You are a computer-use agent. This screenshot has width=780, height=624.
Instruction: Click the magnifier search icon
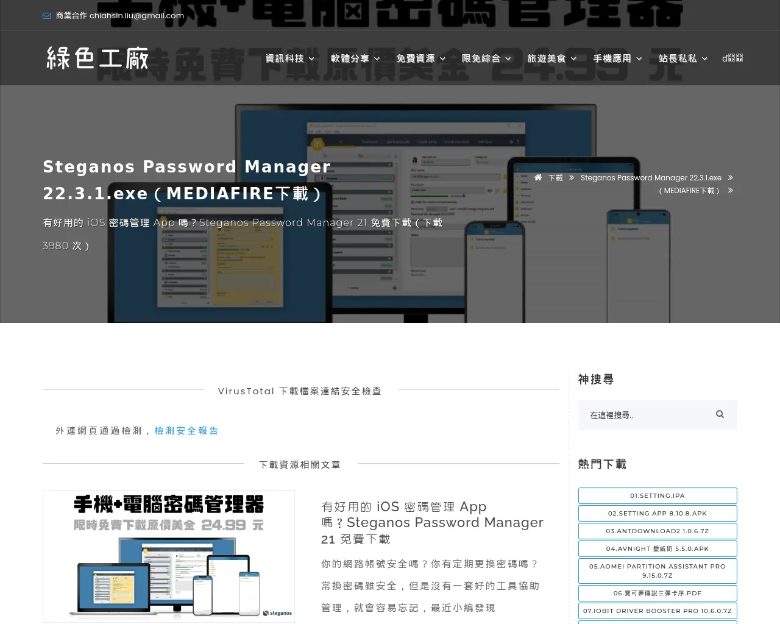(x=720, y=414)
